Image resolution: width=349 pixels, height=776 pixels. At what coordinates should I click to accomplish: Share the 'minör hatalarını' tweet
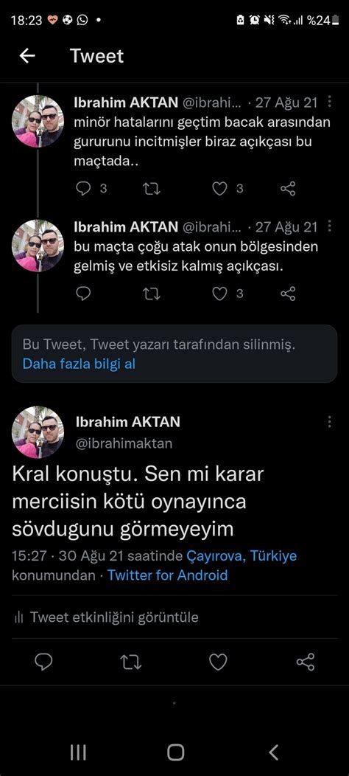pyautogui.click(x=288, y=189)
